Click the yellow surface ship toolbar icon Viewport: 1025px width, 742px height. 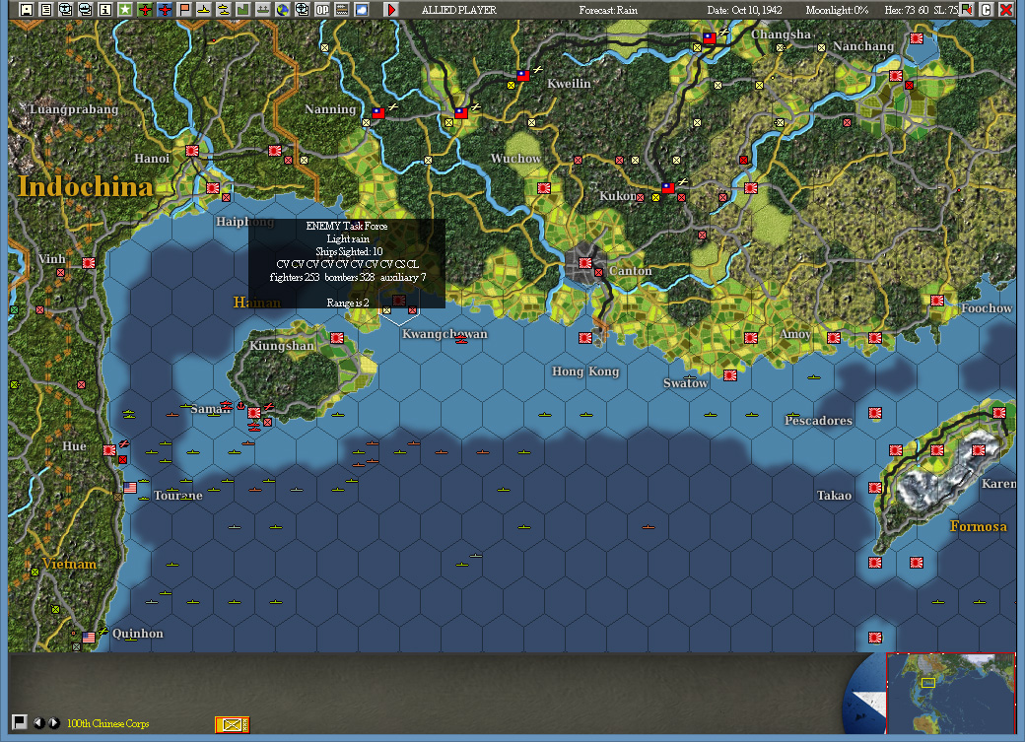click(204, 9)
